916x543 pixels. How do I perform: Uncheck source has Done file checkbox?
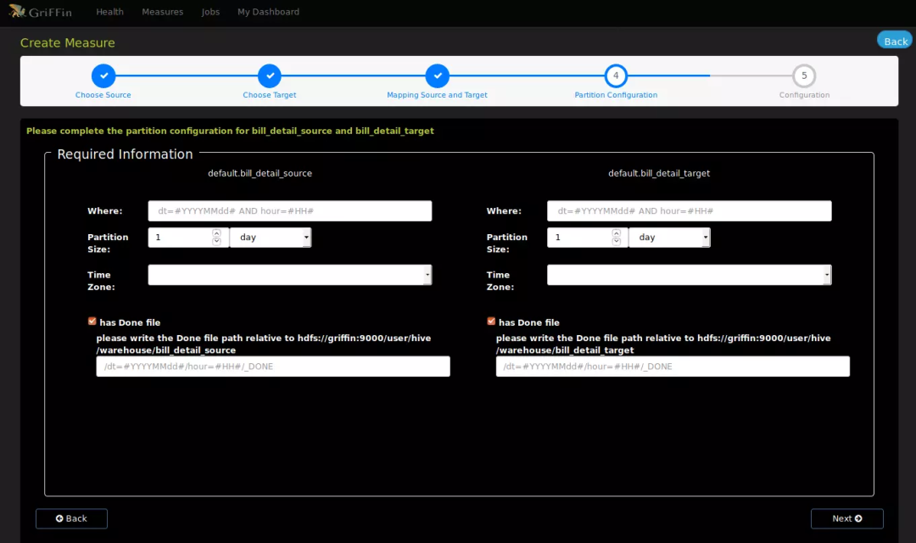pyautogui.click(x=92, y=321)
